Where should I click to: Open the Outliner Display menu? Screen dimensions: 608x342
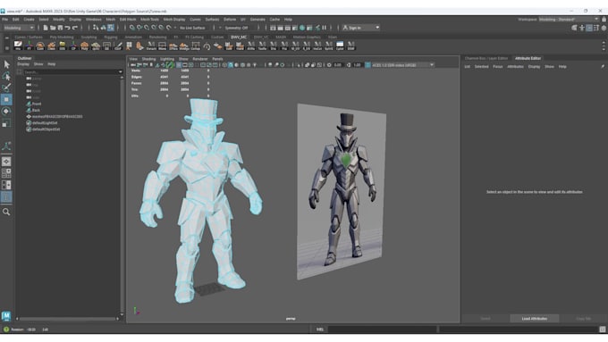point(23,64)
